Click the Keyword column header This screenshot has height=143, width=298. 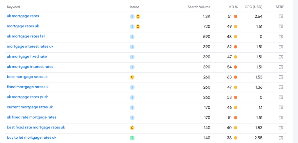click(x=13, y=7)
